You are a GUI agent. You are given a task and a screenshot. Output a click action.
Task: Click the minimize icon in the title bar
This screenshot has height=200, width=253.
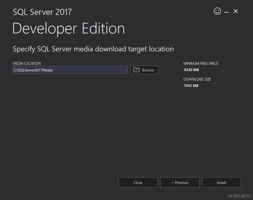[x=227, y=11]
